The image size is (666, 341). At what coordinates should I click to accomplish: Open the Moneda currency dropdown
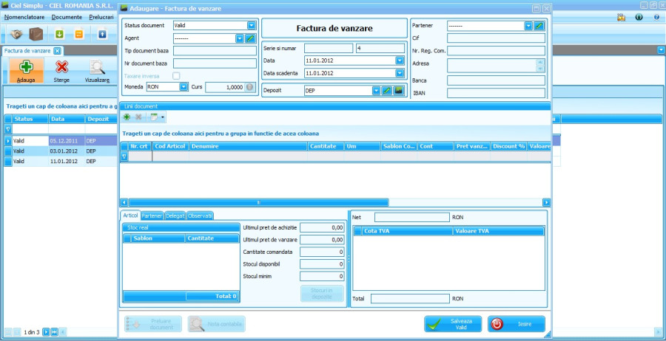click(184, 87)
